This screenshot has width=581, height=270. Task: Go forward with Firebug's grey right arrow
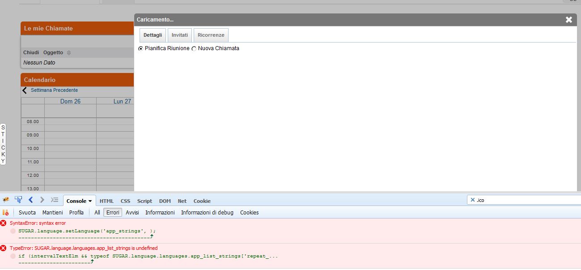[x=42, y=200]
